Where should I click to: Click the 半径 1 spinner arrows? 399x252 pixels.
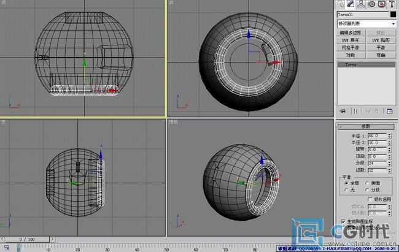tap(389, 136)
